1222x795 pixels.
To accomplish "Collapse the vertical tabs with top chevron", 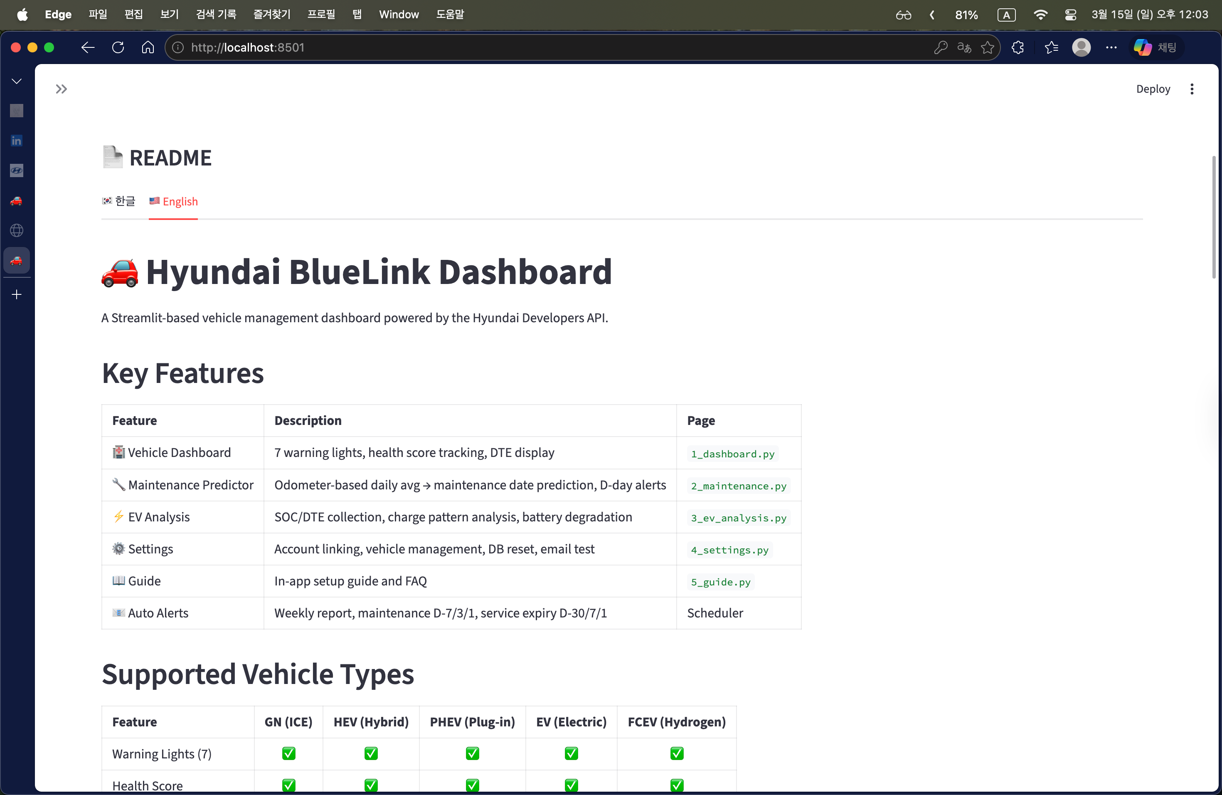I will pos(16,81).
